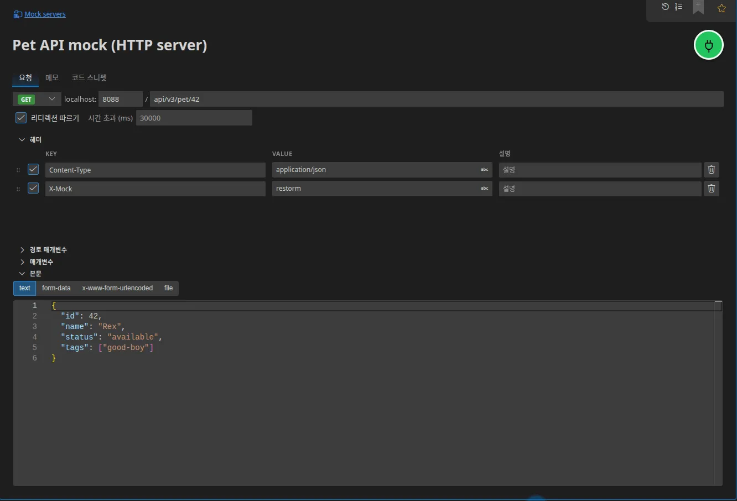This screenshot has height=501, width=737.
Task: Click the Pet API mock title
Action: pos(110,45)
